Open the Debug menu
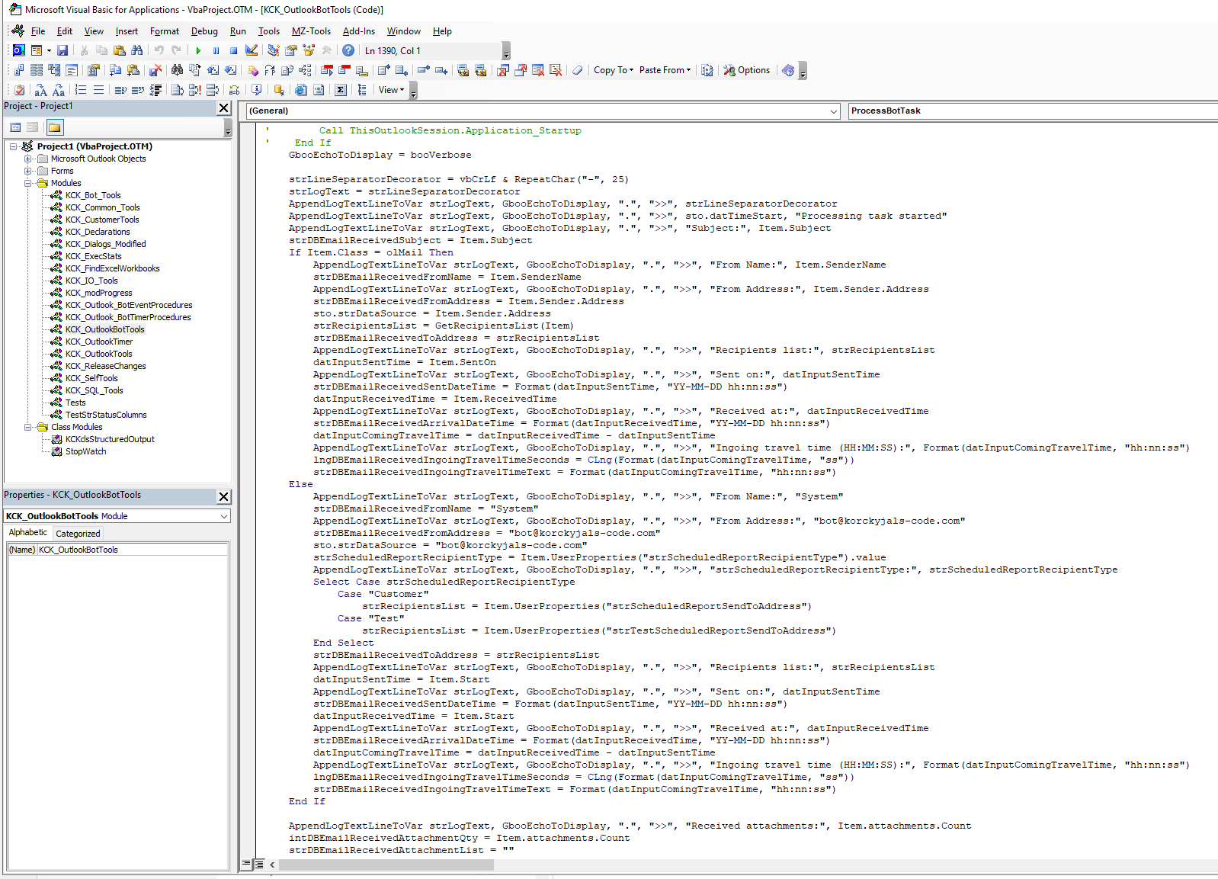The image size is (1218, 879). point(204,31)
